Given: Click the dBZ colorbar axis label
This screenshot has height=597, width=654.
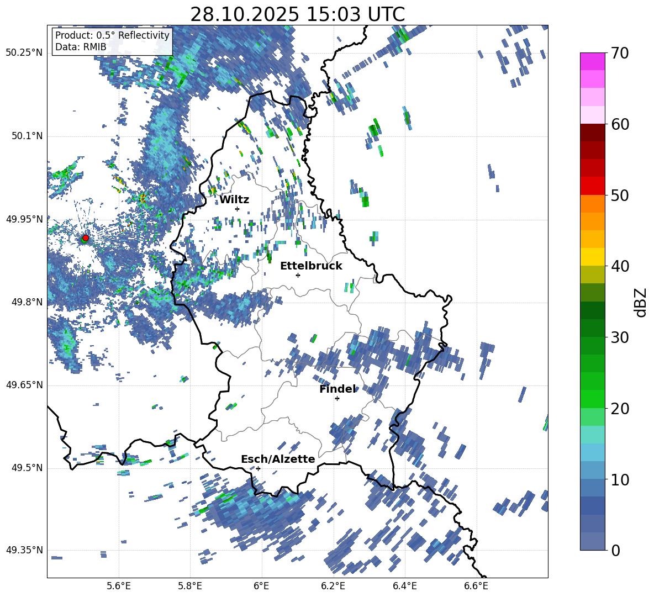Looking at the screenshot, I should tap(641, 302).
